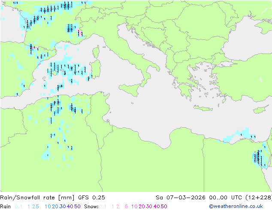Click the "(12+228)" forecast offset text

point(259,198)
